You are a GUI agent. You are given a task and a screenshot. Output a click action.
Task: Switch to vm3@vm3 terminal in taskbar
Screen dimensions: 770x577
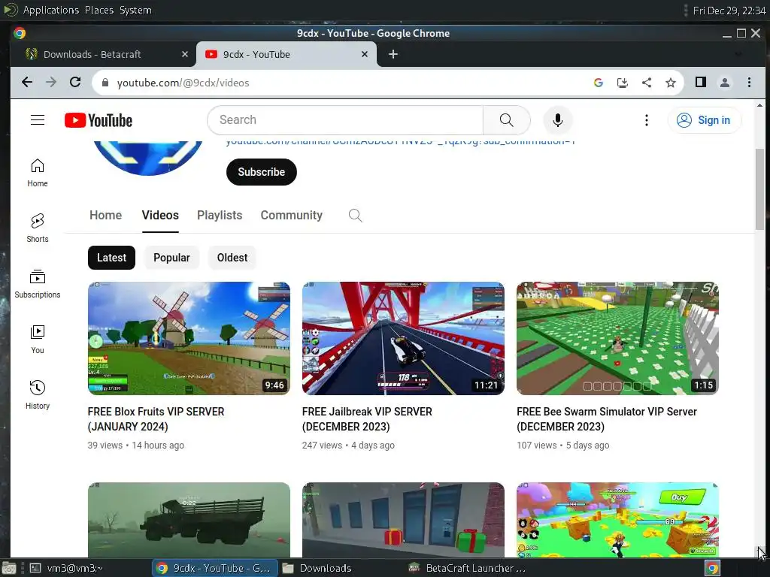[66, 568]
